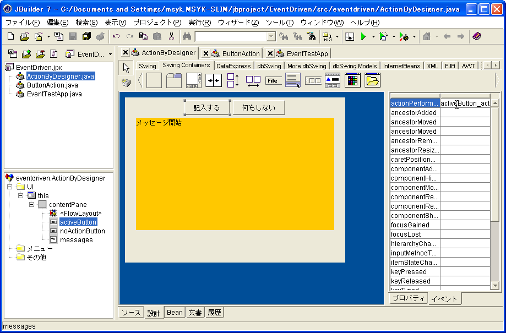
Task: Select noActionButton in the component tree
Action: pyautogui.click(x=82, y=231)
